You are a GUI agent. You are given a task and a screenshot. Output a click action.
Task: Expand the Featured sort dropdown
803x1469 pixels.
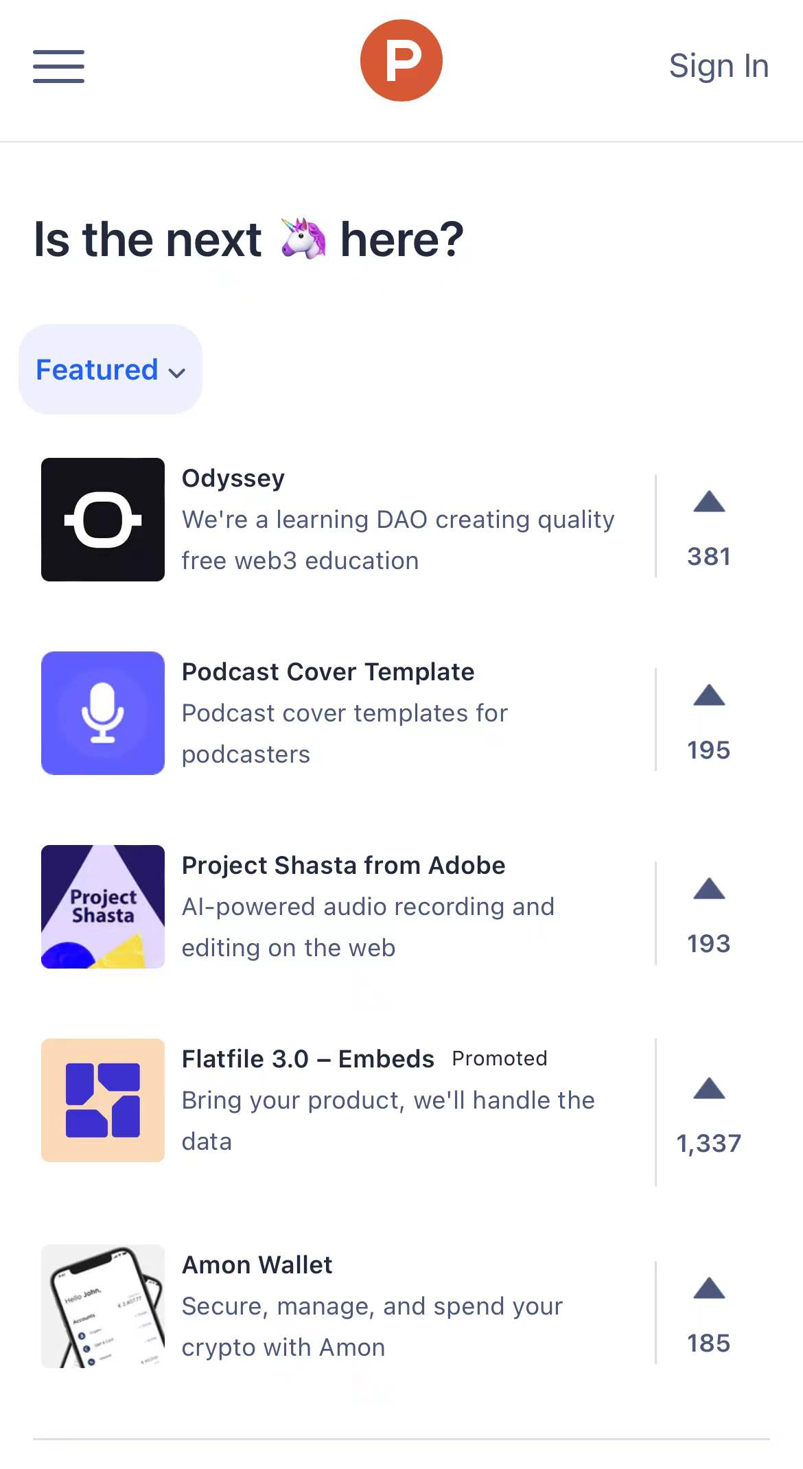click(x=110, y=370)
